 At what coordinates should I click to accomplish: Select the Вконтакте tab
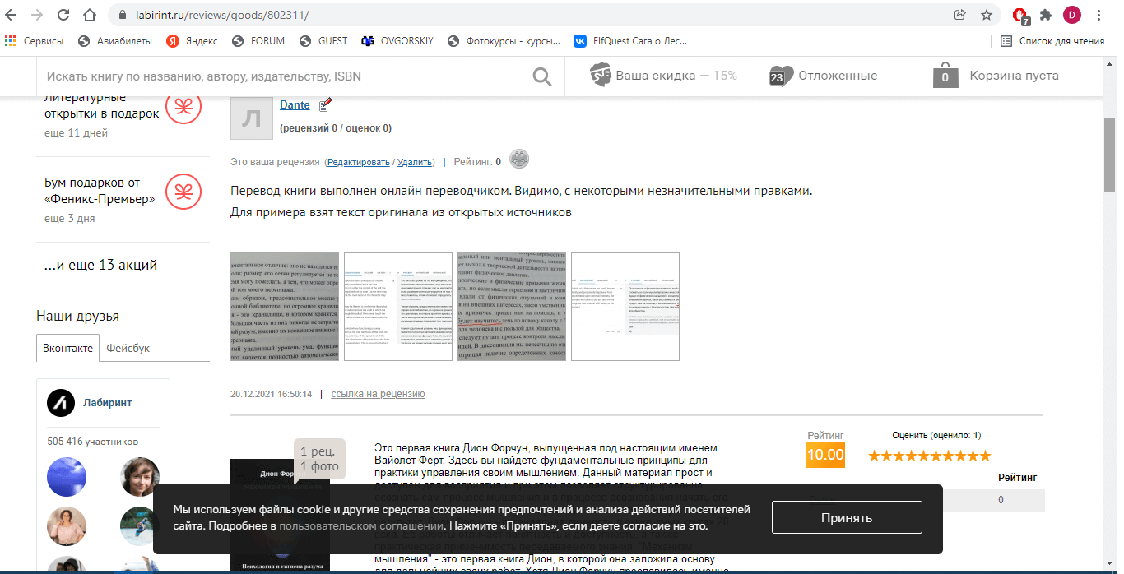click(x=68, y=348)
